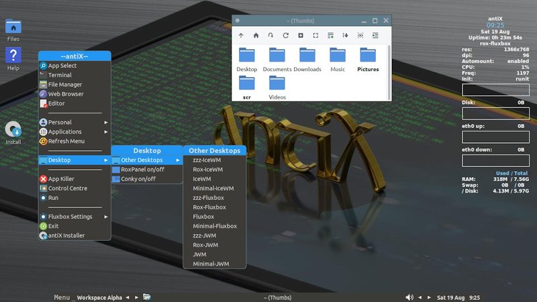Toggle Conky on/off
Viewport: 537px width, 302px height.
(147, 179)
